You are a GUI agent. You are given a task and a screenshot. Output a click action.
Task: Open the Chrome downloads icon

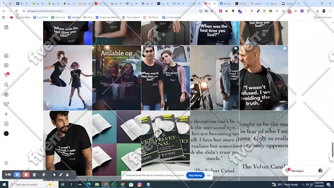[x=317, y=11]
